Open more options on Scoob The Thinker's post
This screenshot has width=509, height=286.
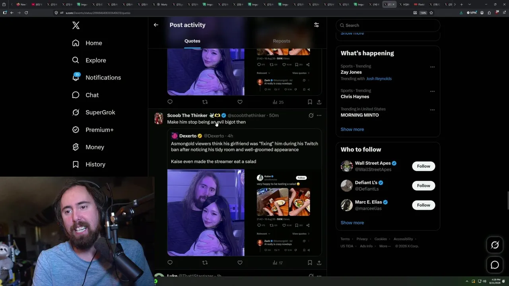pyautogui.click(x=319, y=116)
